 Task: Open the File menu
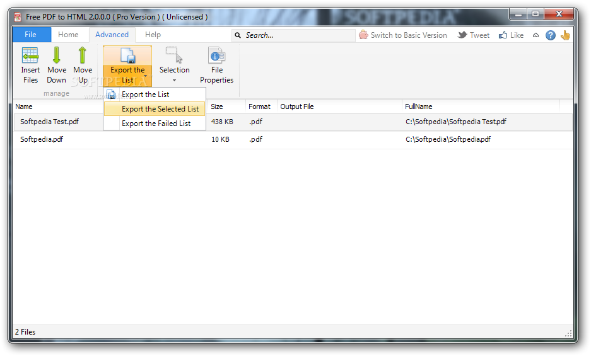pos(32,35)
